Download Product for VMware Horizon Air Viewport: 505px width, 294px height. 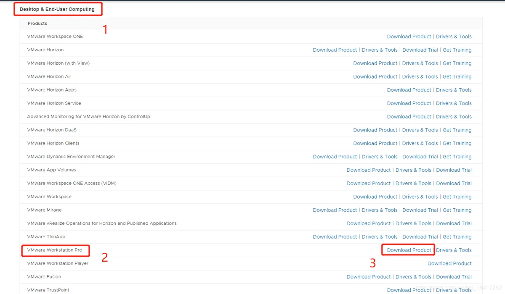tap(375, 76)
